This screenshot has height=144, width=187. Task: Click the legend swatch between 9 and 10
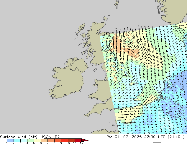(65, 140)
